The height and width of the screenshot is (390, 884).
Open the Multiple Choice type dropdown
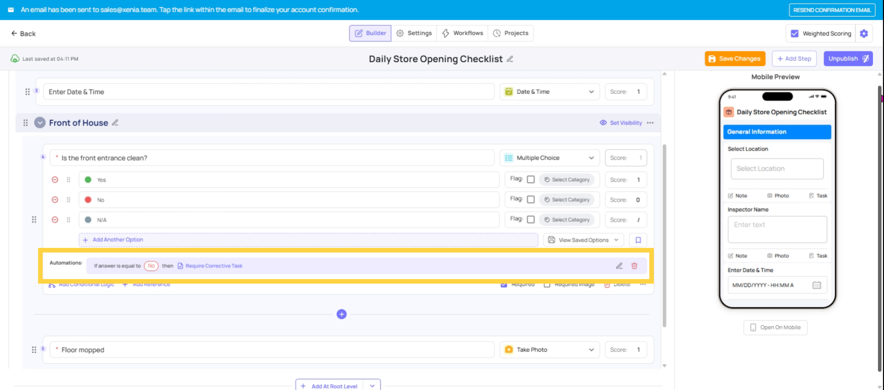(x=550, y=158)
